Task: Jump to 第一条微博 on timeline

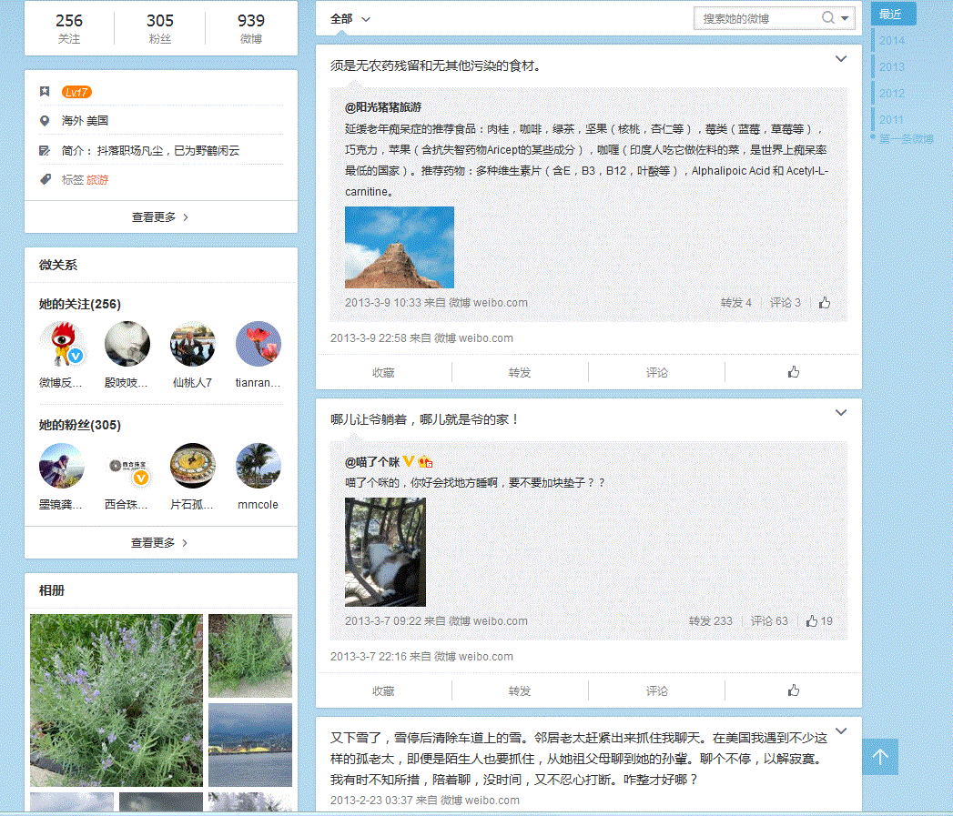Action: tap(907, 139)
